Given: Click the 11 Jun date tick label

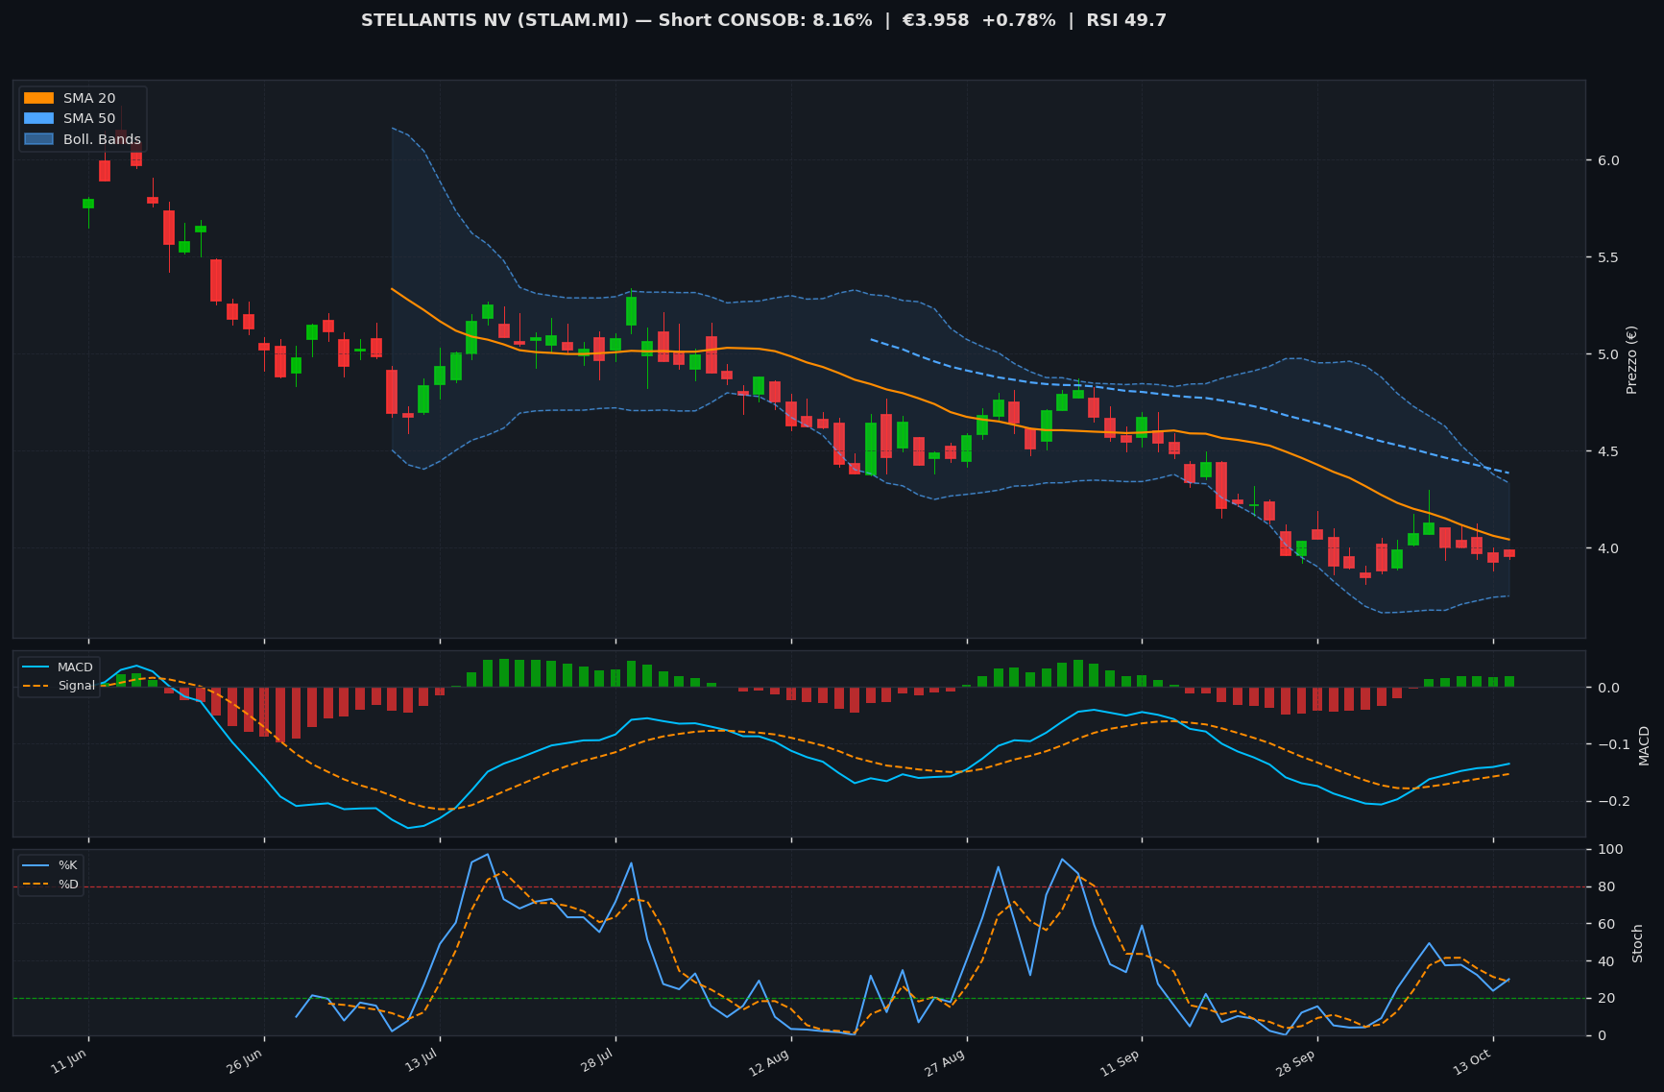Looking at the screenshot, I should (x=69, y=1060).
